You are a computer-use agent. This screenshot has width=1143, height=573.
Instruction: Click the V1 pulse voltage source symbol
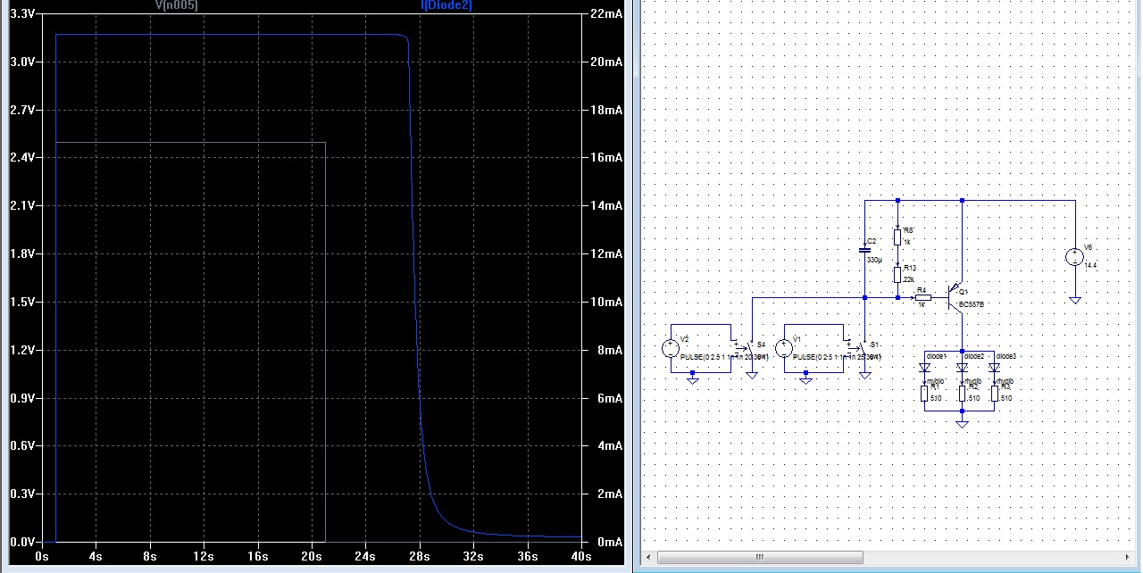(x=784, y=349)
